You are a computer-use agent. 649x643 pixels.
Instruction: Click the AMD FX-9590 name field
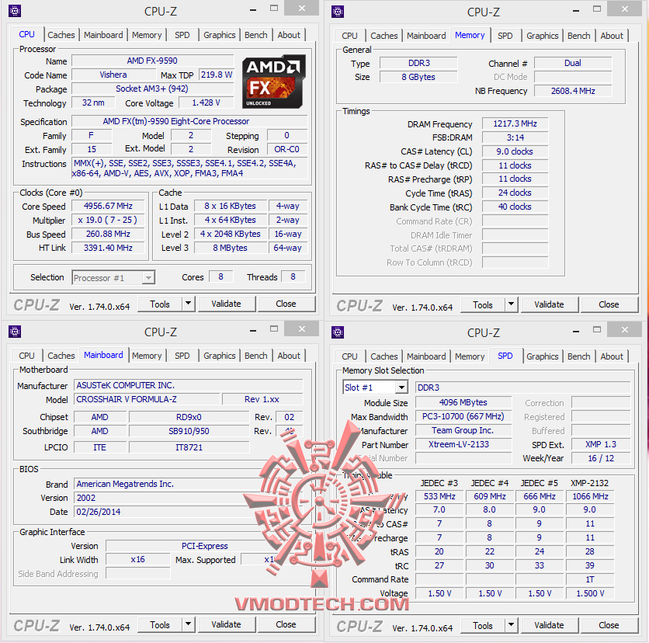152,61
